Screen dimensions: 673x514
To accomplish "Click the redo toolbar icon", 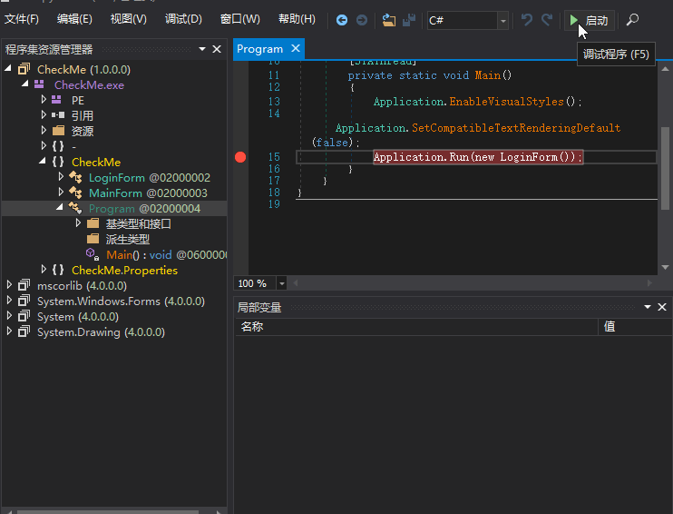I will 547,20.
